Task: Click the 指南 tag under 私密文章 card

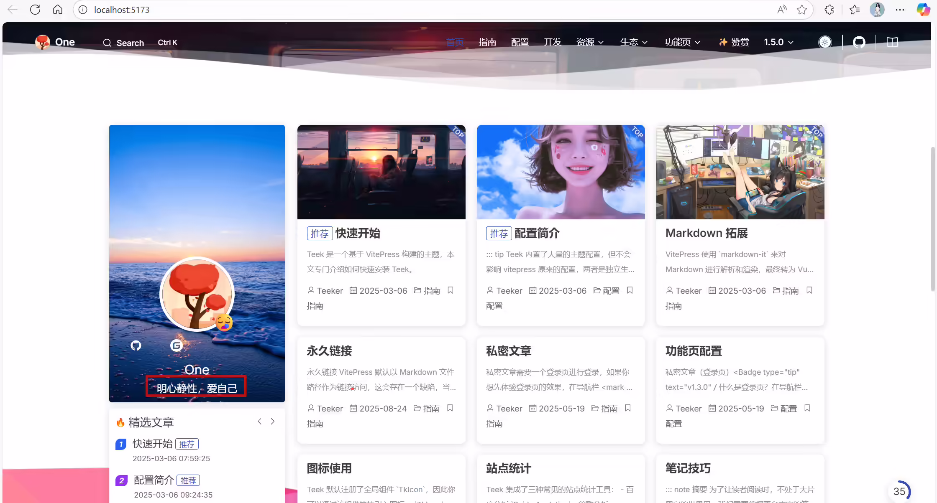Action: (x=494, y=424)
